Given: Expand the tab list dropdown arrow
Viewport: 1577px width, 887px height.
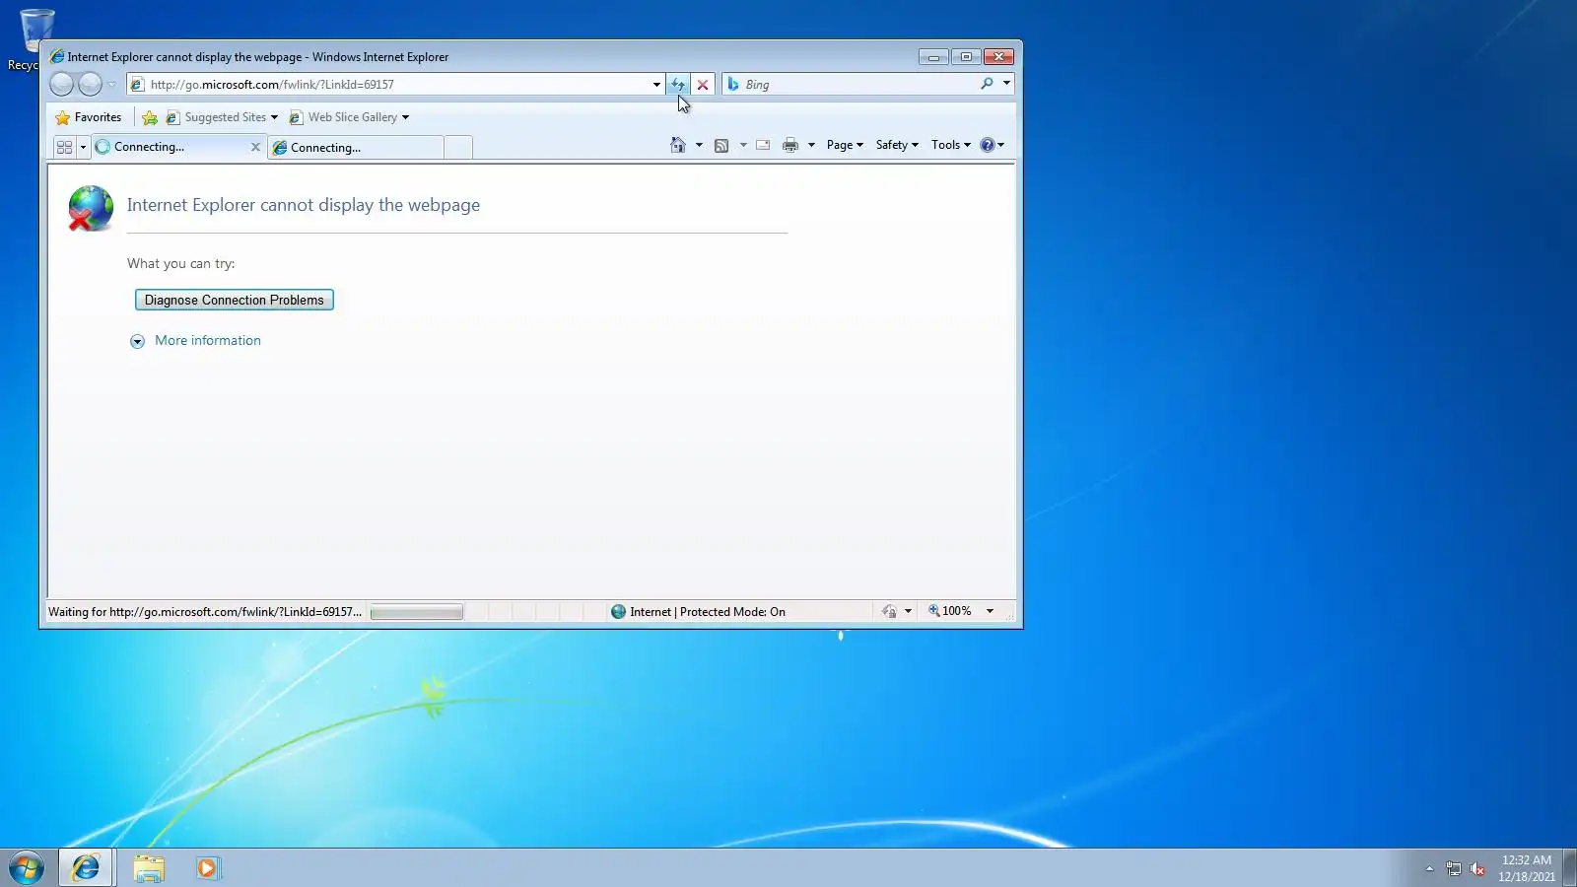Looking at the screenshot, I should [83, 147].
